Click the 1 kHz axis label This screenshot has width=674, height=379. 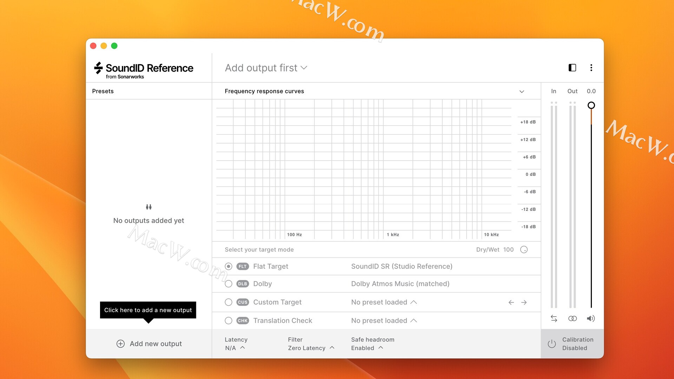[x=393, y=235]
